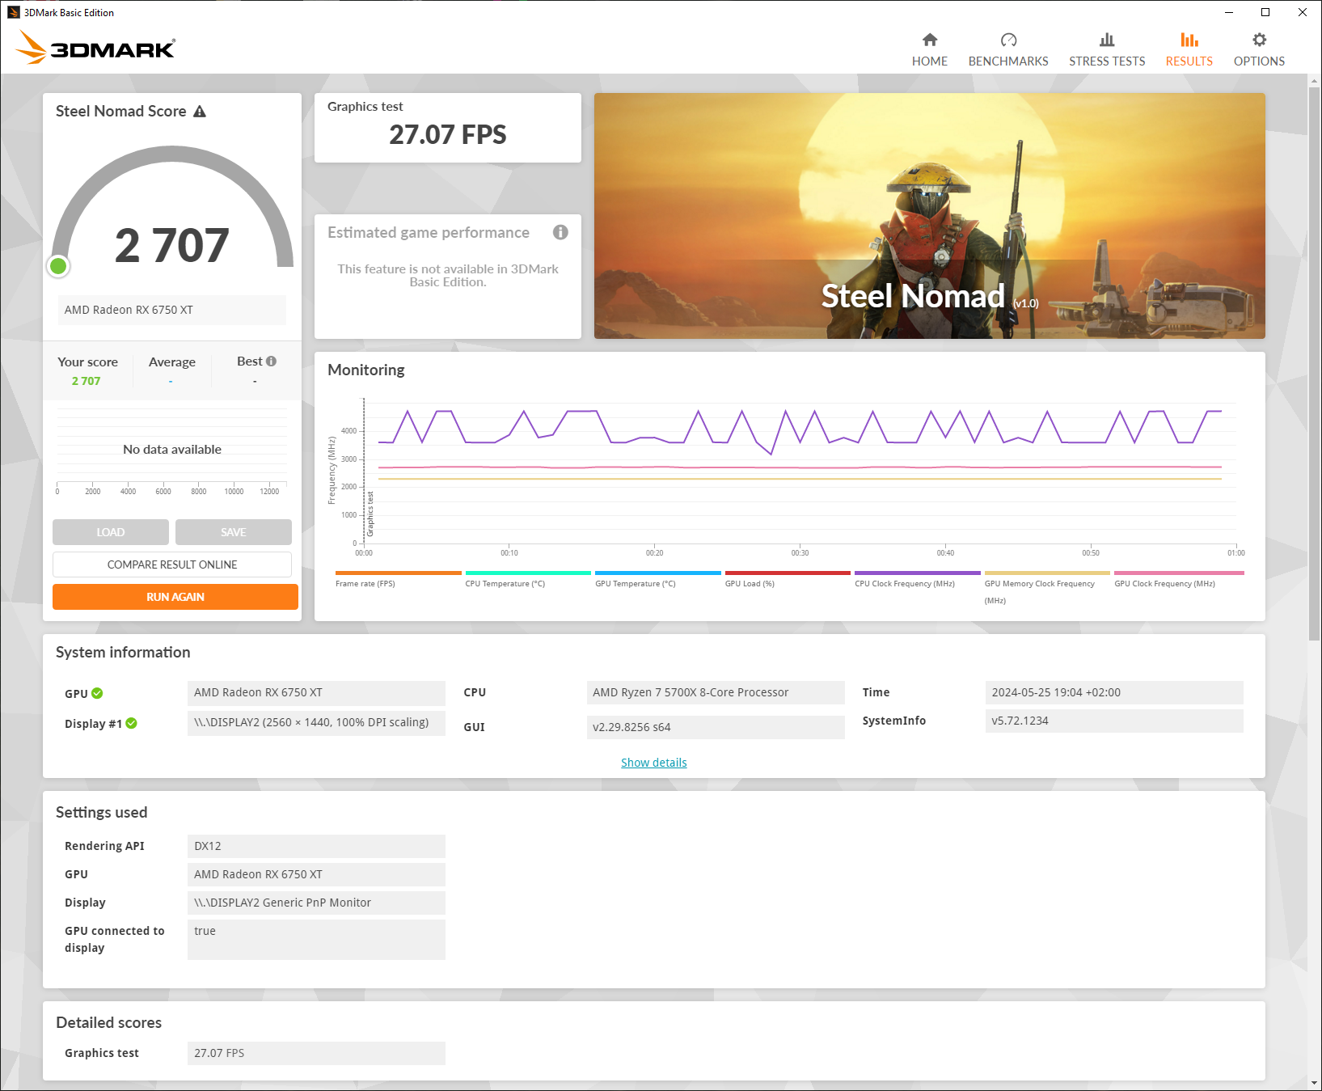The width and height of the screenshot is (1322, 1091).
Task: Click green check icon beside Display #1
Action: coord(131,723)
